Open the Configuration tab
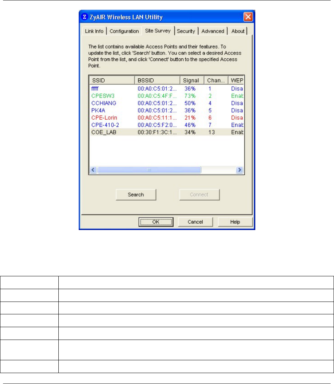 pos(124,31)
